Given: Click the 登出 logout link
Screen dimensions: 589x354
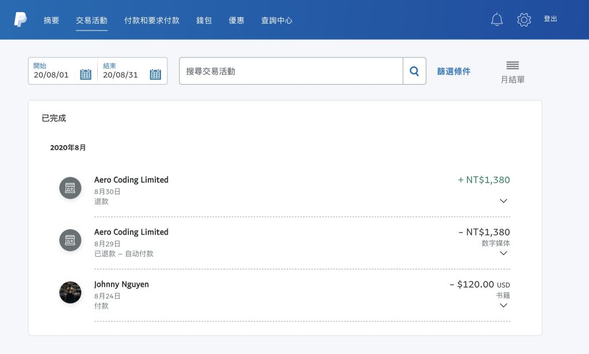Looking at the screenshot, I should tap(550, 19).
